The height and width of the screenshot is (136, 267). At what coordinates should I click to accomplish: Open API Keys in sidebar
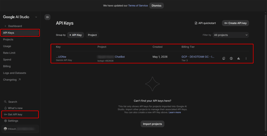(20, 33)
